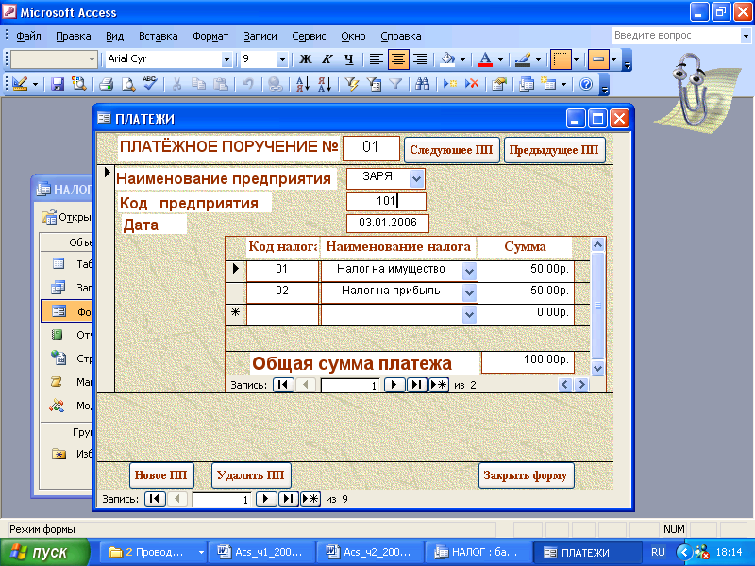
Task: Sort records ascending with A-Z icon
Action: click(303, 84)
